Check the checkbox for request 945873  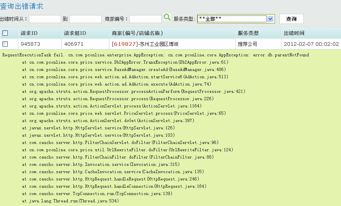(x=5, y=44)
